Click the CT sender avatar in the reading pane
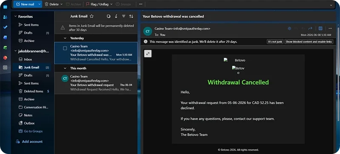The height and width of the screenshot is (154, 340). coord(147,31)
